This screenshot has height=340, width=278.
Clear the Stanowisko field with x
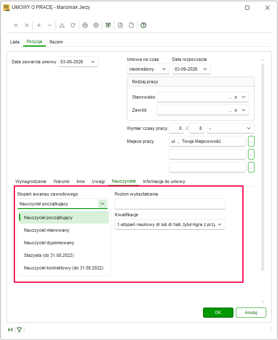236,97
